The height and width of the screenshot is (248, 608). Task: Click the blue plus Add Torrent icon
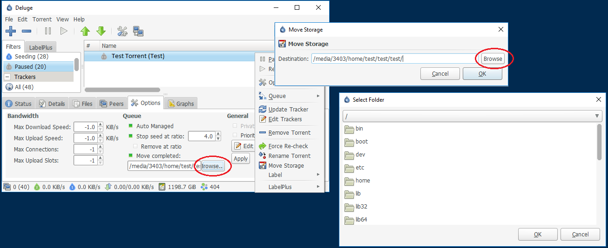pyautogui.click(x=11, y=31)
